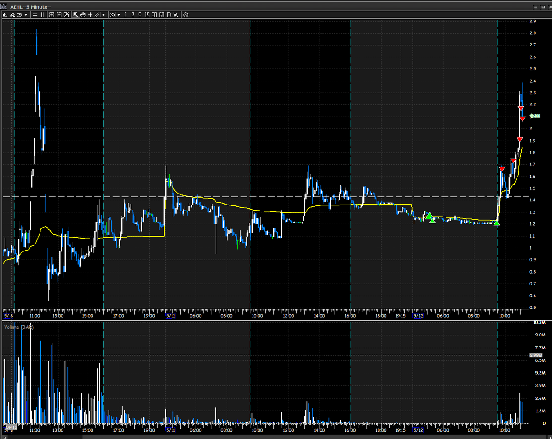Expand the dropdown next to clock icon
Image resolution: width=552 pixels, height=439 pixels.
click(119, 15)
